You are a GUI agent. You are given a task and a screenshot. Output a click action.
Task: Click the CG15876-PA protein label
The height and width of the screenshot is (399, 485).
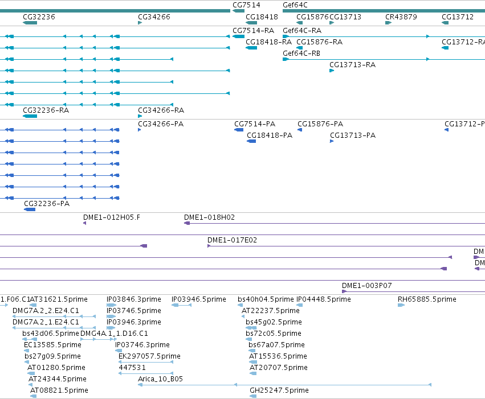(320, 124)
